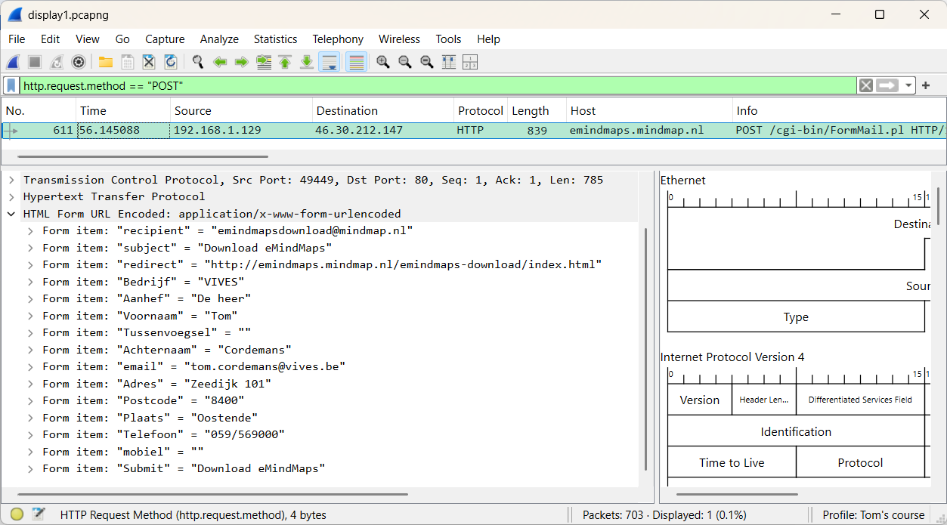The image size is (947, 525).
Task: Zoom out the main window text
Action: click(x=405, y=62)
